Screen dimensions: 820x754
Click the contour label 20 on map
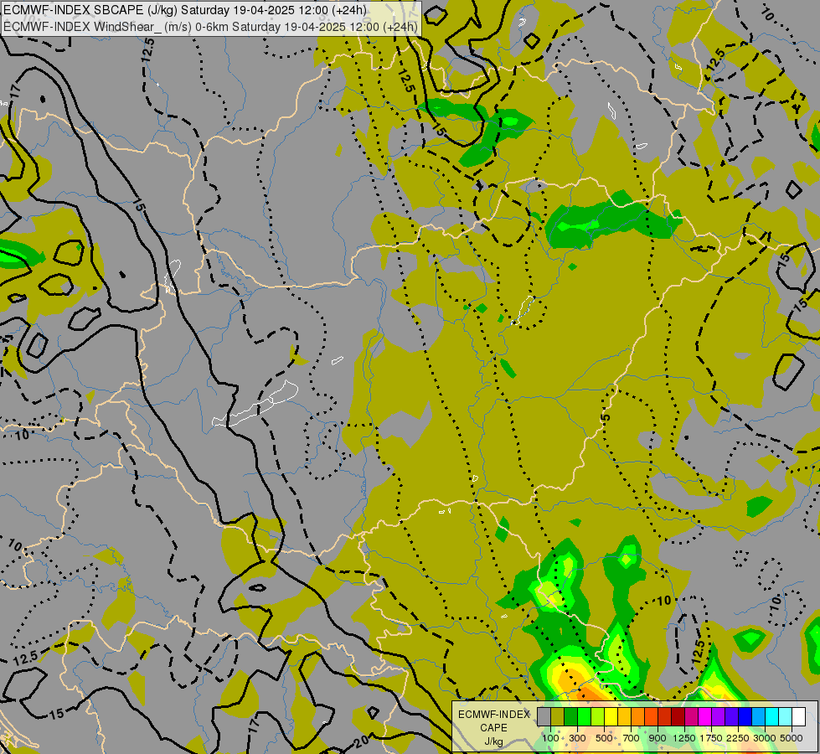pyautogui.click(x=362, y=741)
